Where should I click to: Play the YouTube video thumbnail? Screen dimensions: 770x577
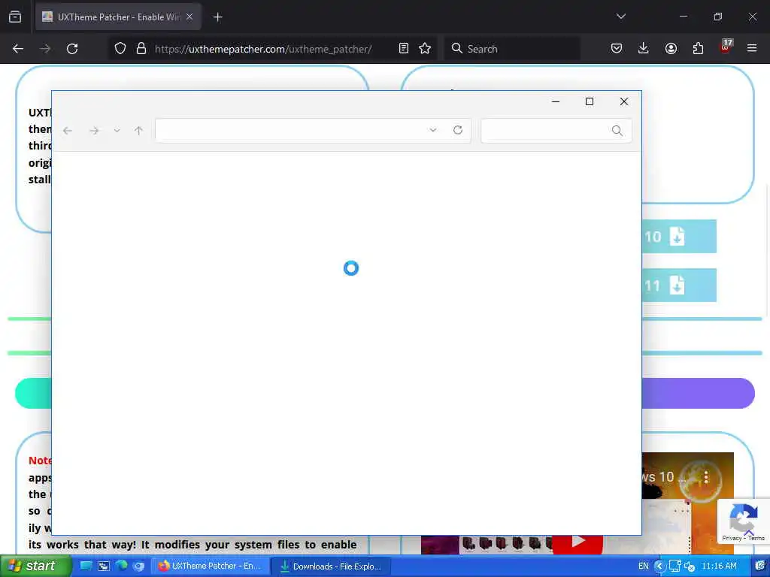coord(578,541)
